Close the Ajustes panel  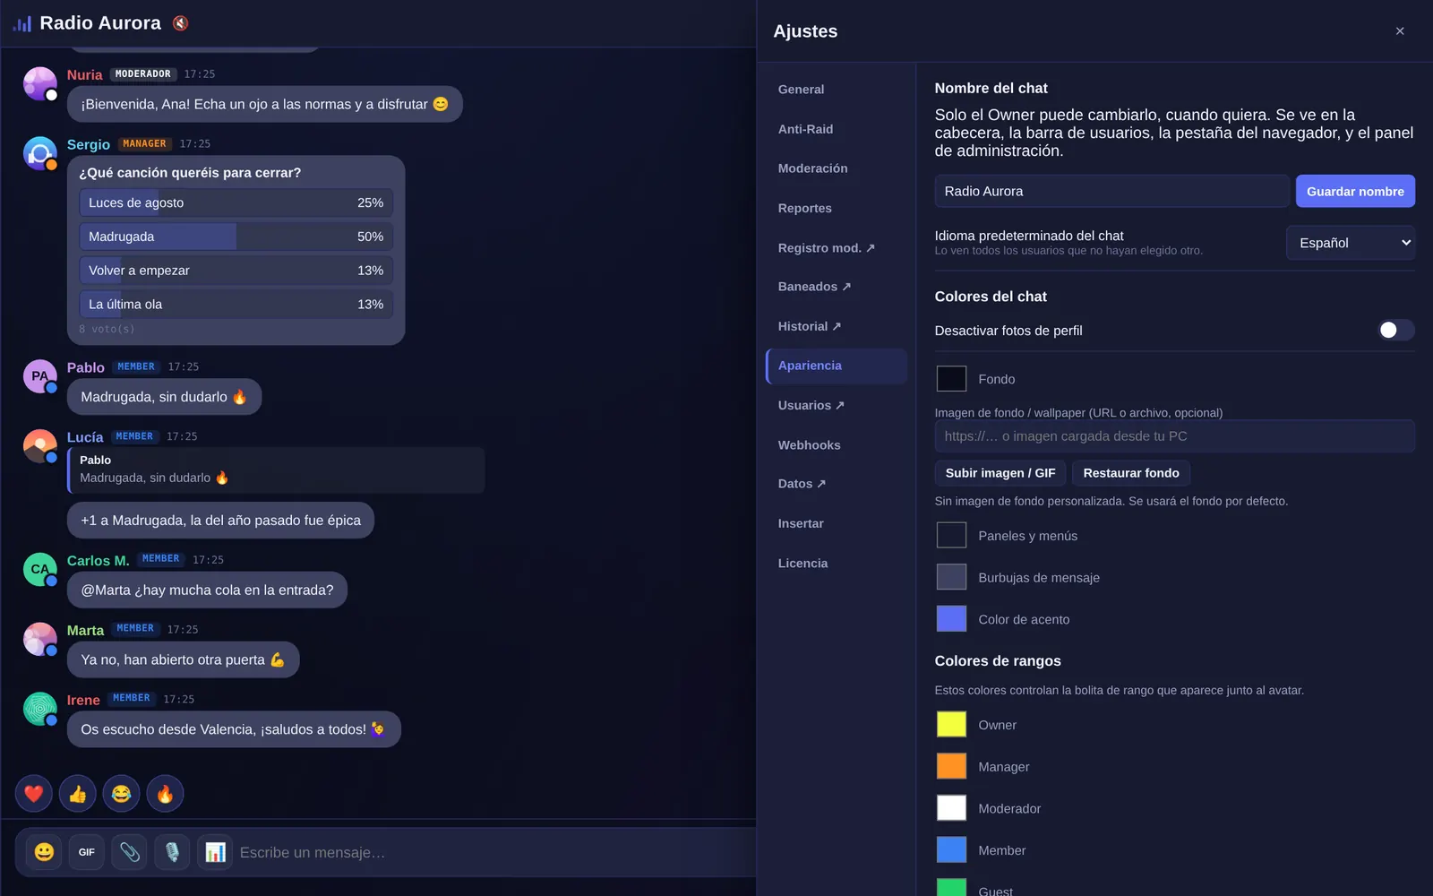pyautogui.click(x=1400, y=31)
